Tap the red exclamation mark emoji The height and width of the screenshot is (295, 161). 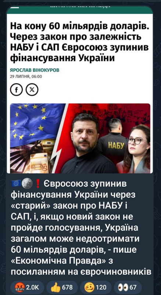click(x=38, y=183)
